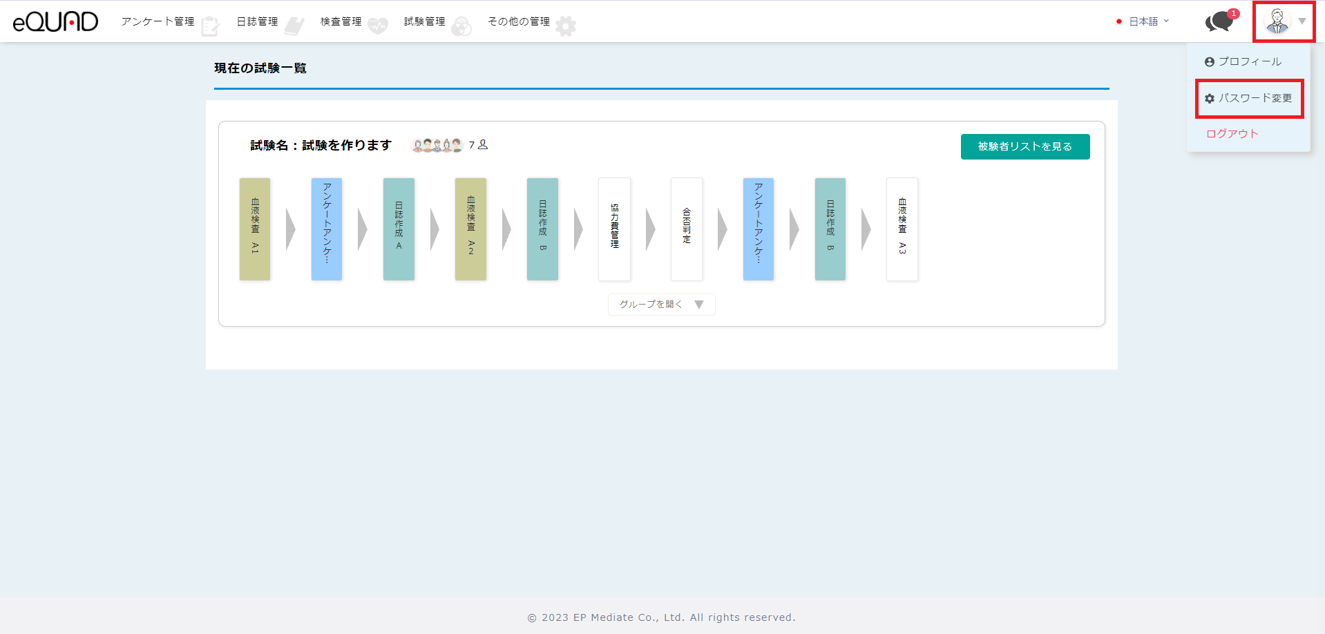Image resolution: width=1325 pixels, height=634 pixels.
Task: Click the eQUAD logo
Action: [x=55, y=21]
